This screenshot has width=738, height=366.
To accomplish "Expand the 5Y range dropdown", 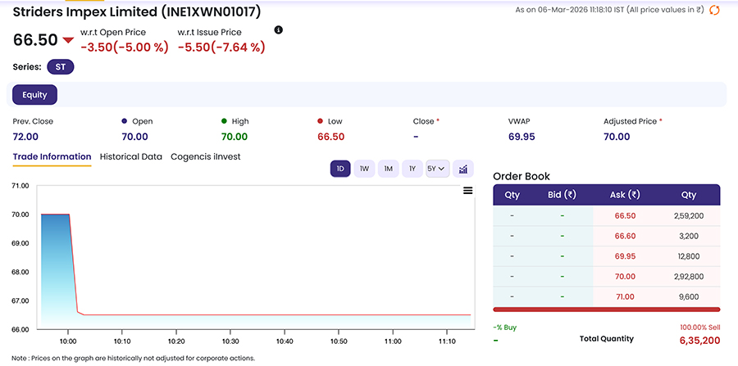I will (x=437, y=169).
